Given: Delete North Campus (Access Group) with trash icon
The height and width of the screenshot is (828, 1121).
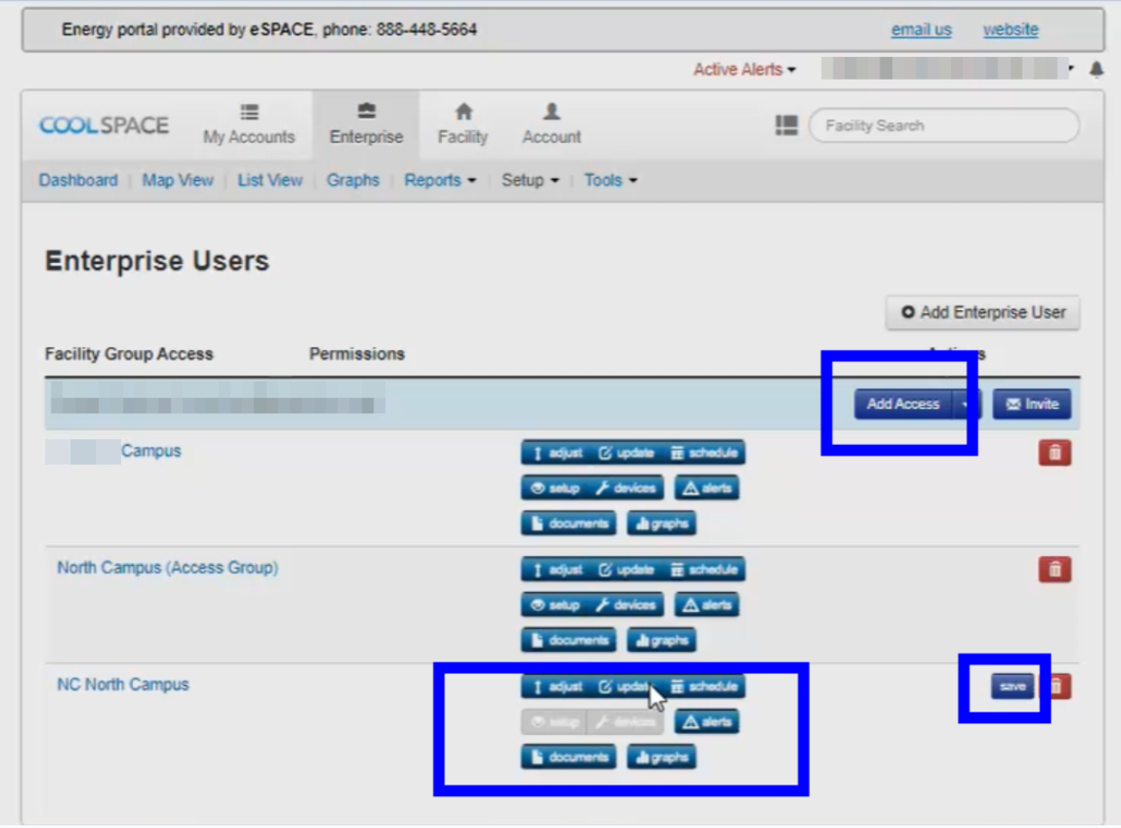Looking at the screenshot, I should point(1055,569).
